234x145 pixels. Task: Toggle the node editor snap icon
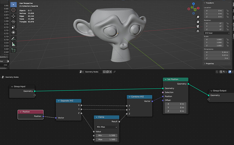pos(221,72)
